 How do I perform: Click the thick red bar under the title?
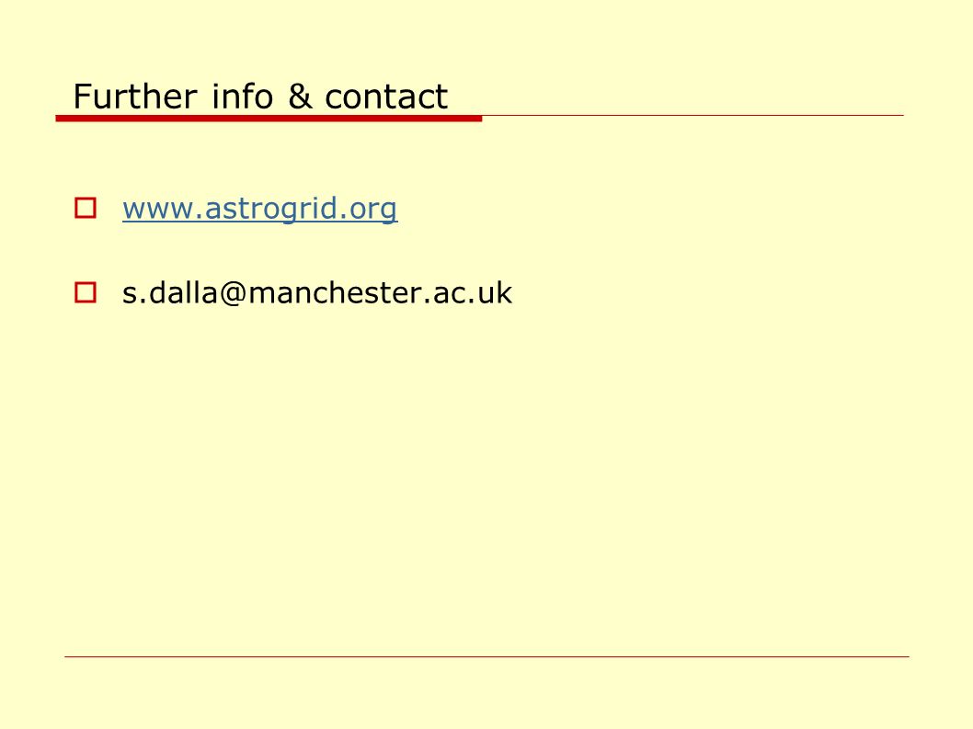[x=269, y=118]
